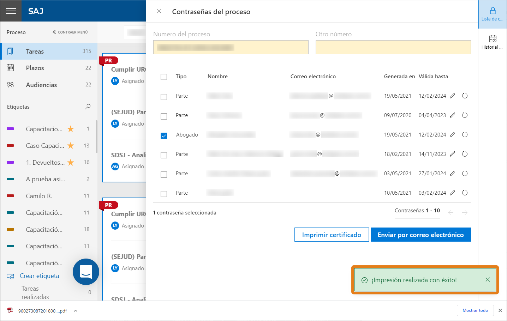Click Enviar por correo electrónico button
This screenshot has height=321, width=507.
coord(421,235)
